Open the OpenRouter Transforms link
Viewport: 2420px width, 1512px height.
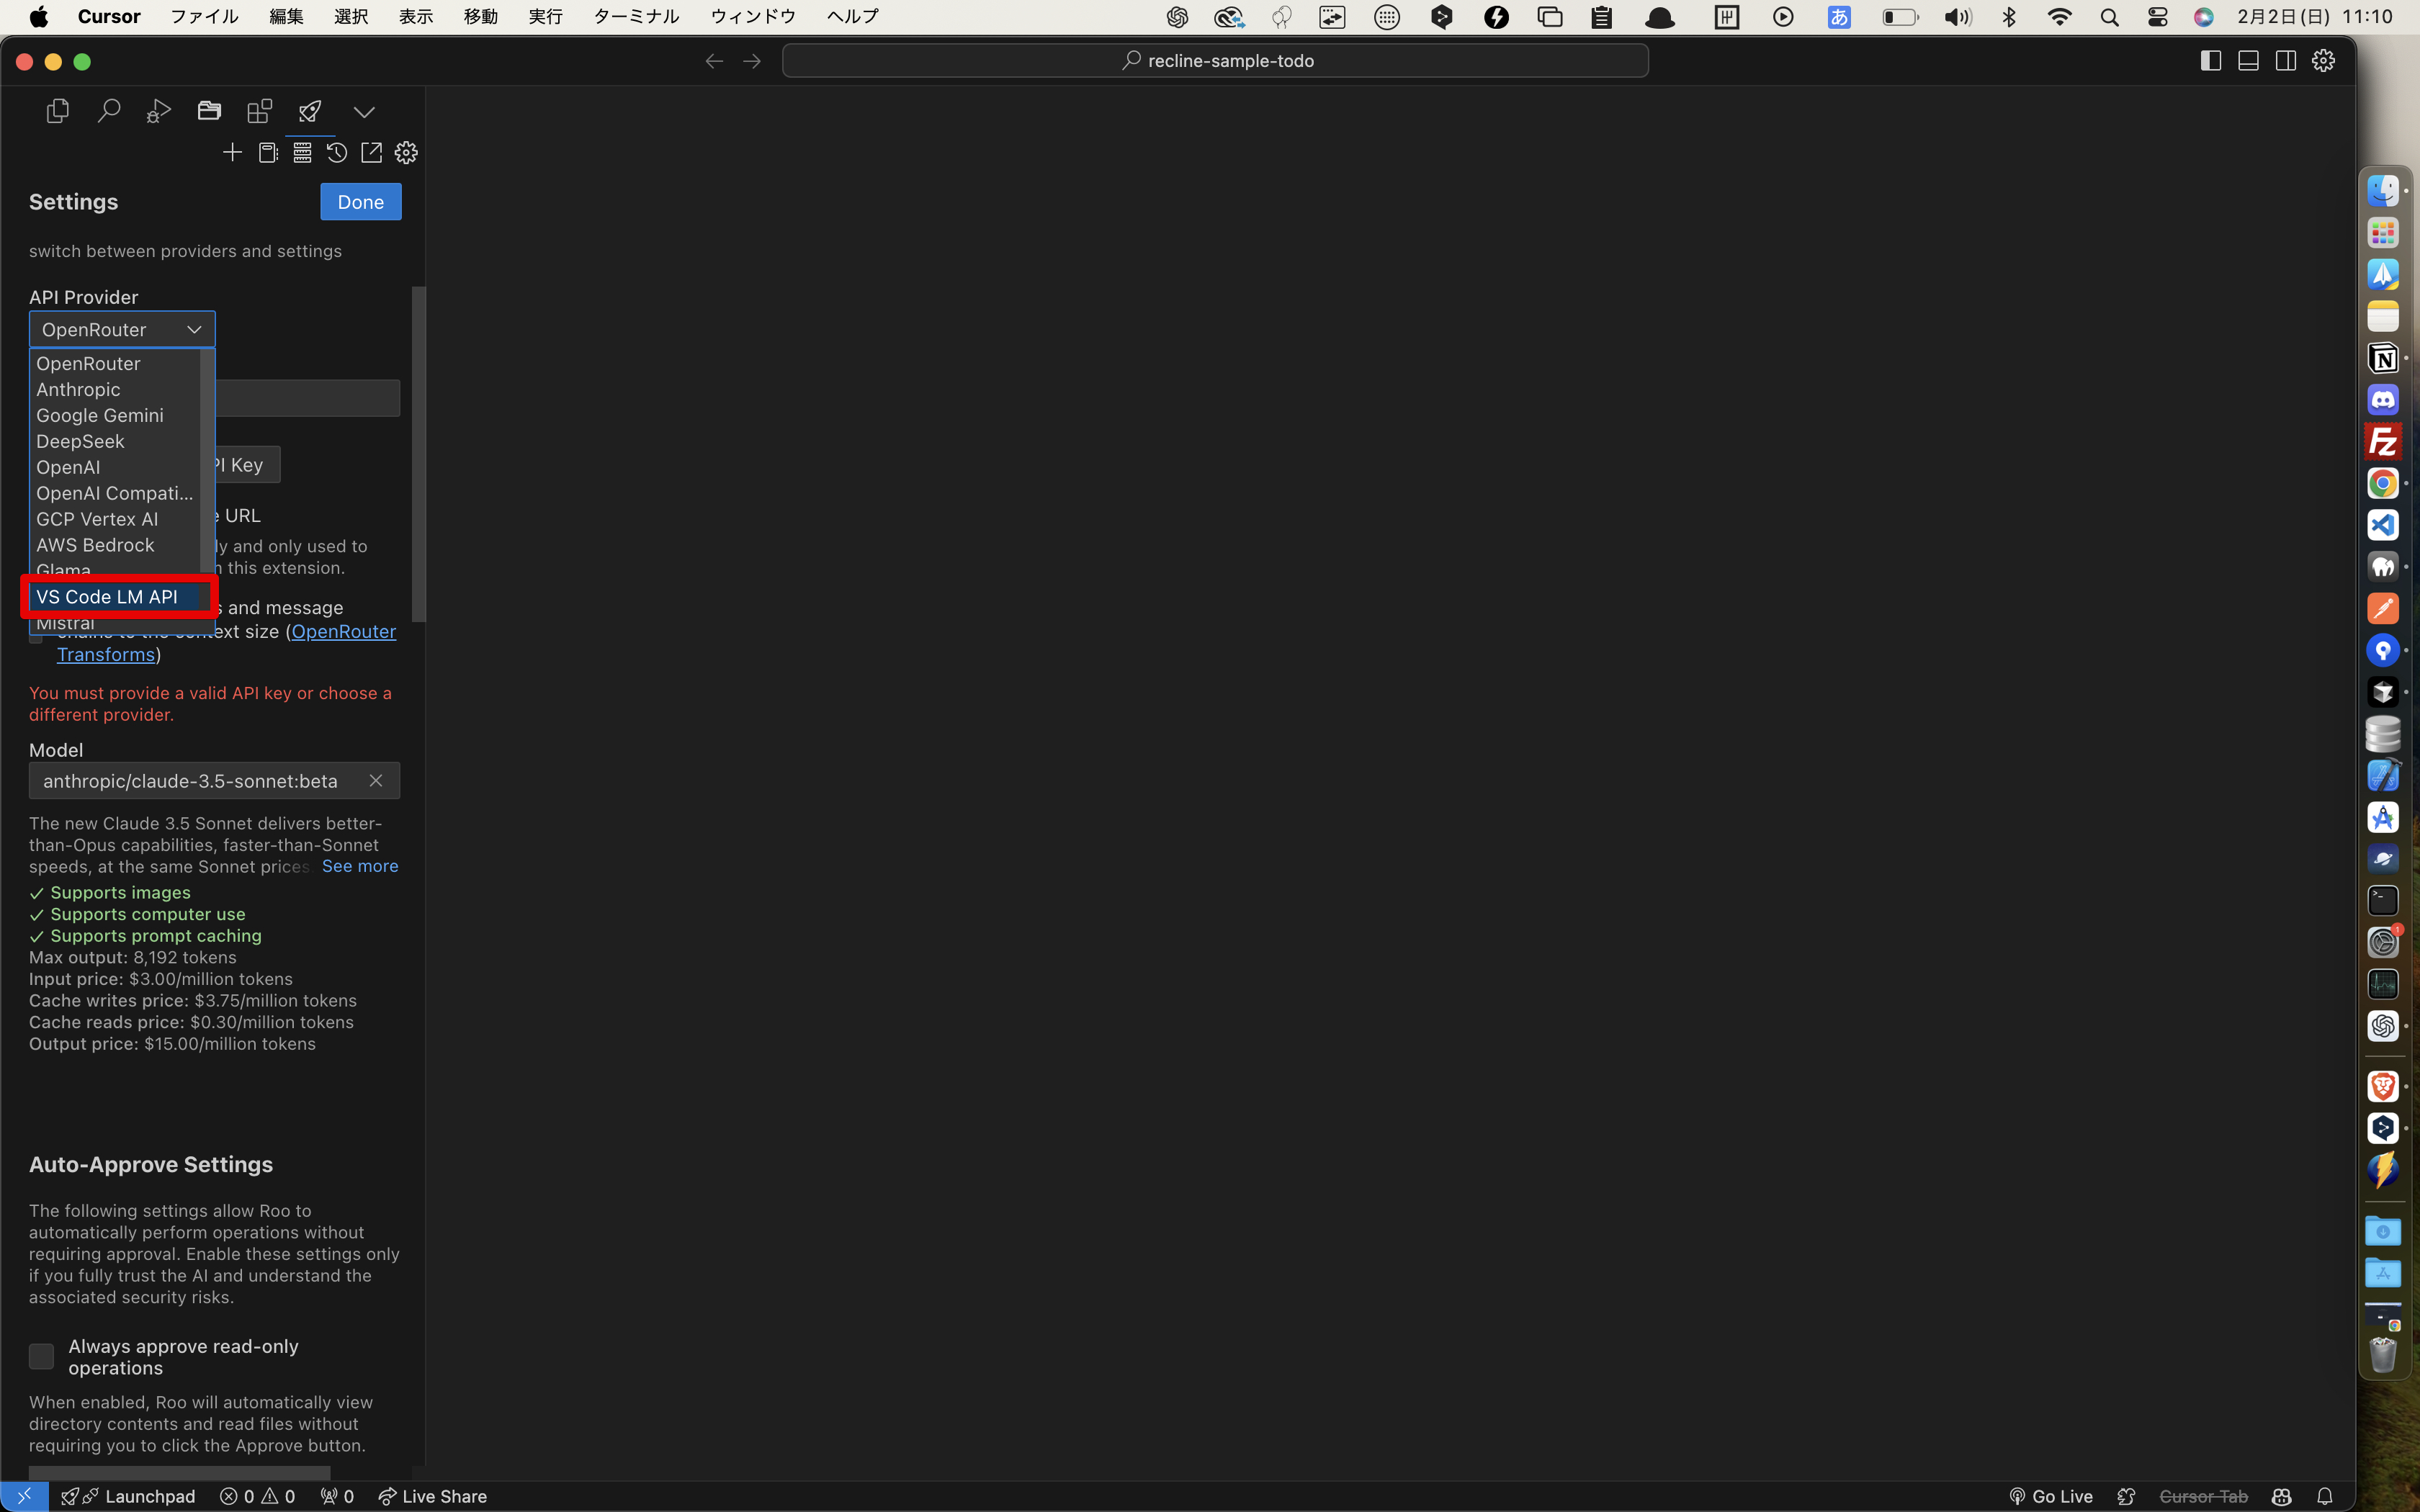pyautogui.click(x=226, y=643)
